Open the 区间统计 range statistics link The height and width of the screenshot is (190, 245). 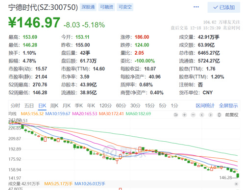(x=205, y=106)
